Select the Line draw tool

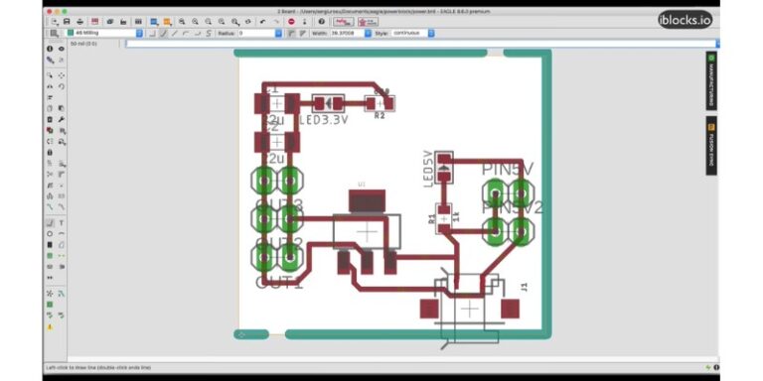[x=50, y=223]
